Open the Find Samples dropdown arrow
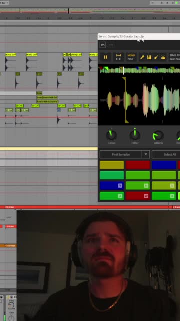Image resolution: width=180 pixels, height=321 pixels. pos(146,155)
